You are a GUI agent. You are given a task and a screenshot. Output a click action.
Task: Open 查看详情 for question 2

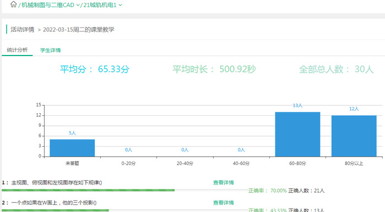tap(223, 203)
